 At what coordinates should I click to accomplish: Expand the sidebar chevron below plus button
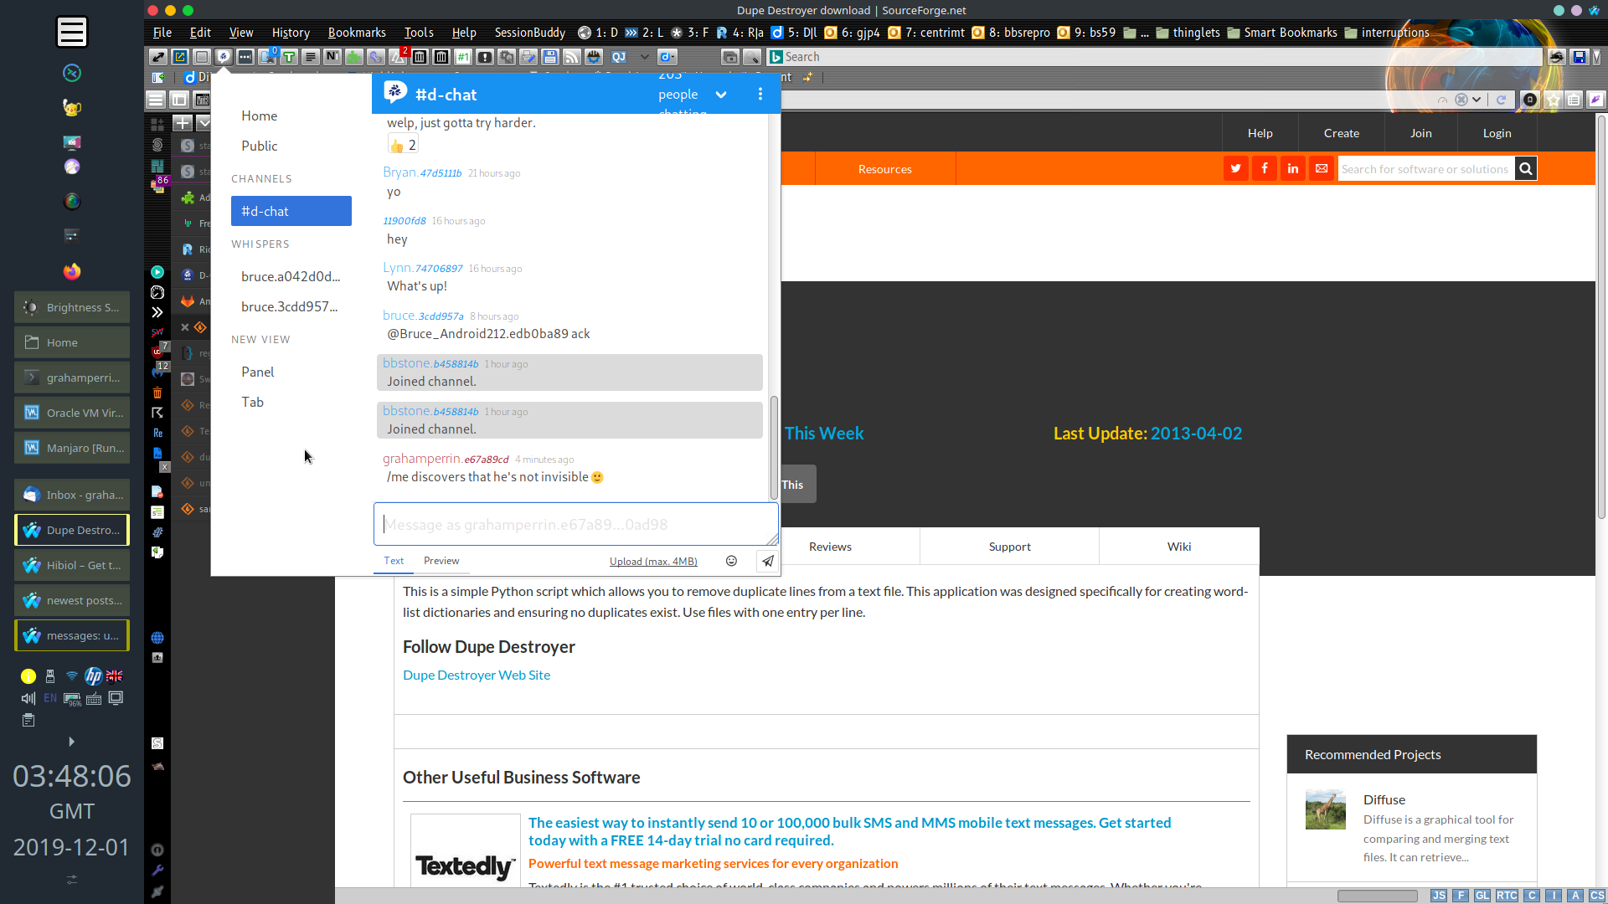204,123
